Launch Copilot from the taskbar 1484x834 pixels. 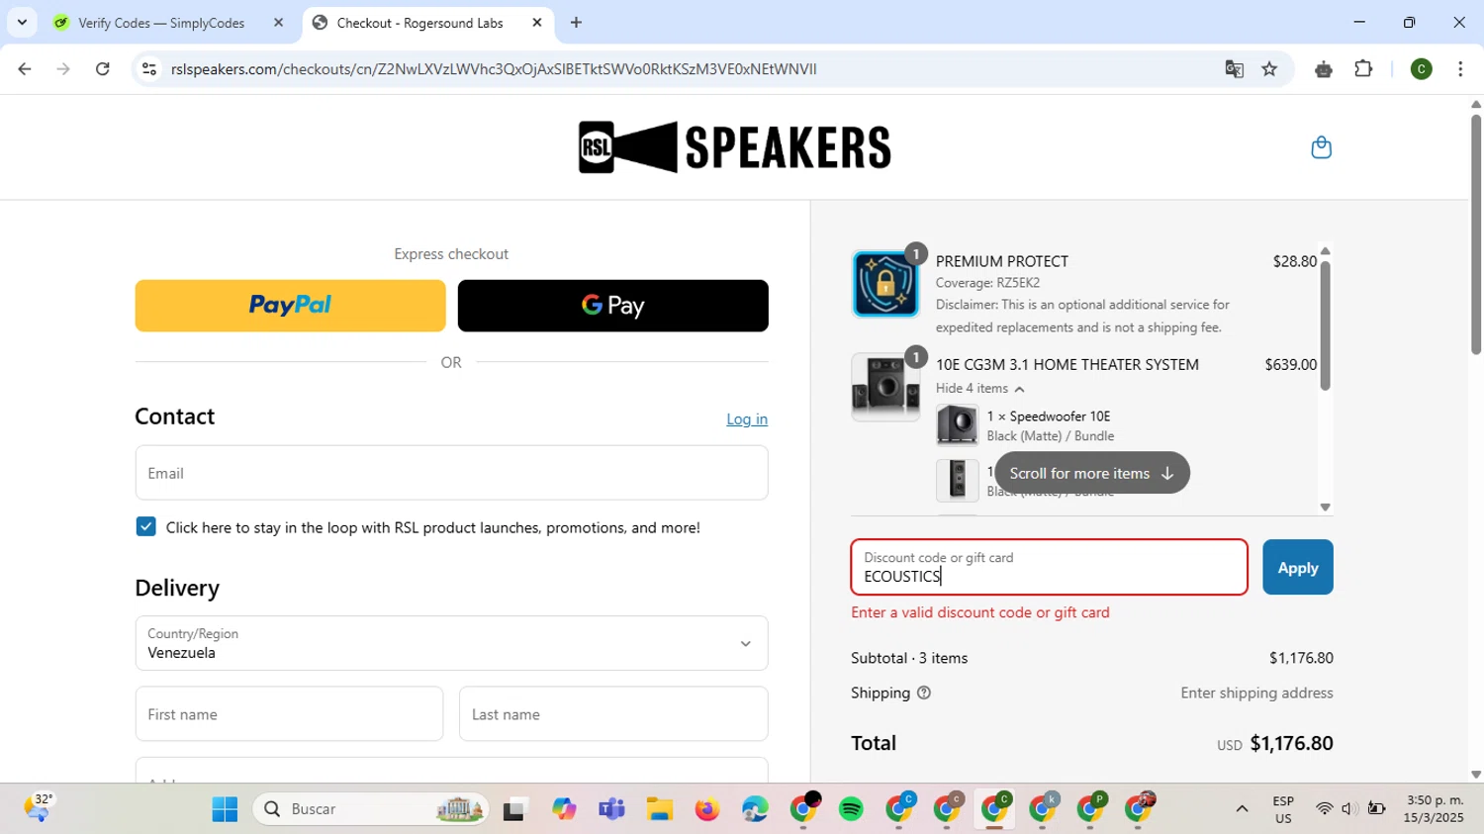tap(564, 809)
